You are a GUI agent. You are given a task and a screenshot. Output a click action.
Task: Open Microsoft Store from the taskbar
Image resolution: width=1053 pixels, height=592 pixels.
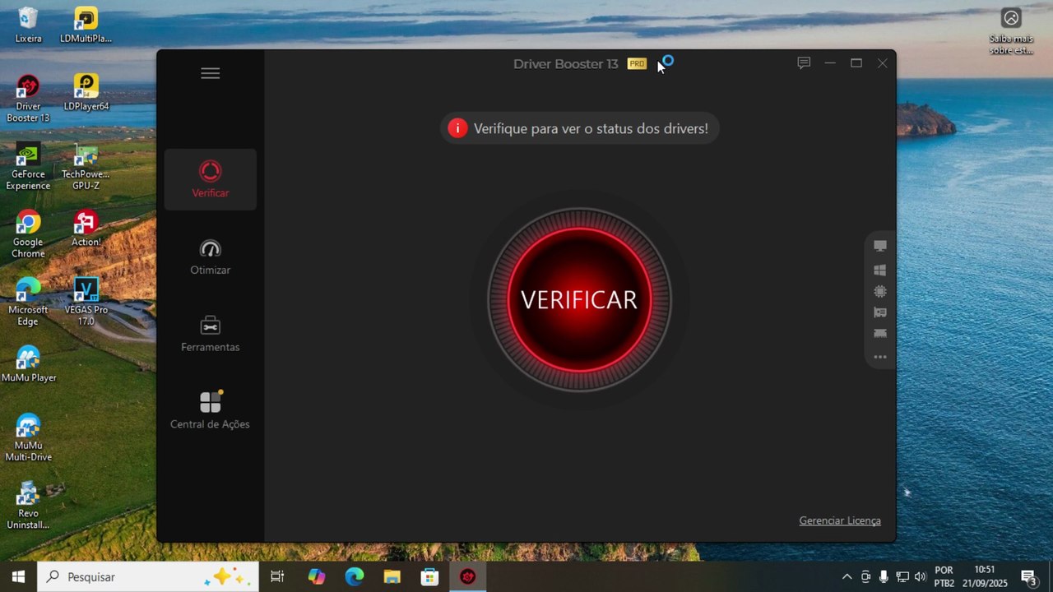429,576
